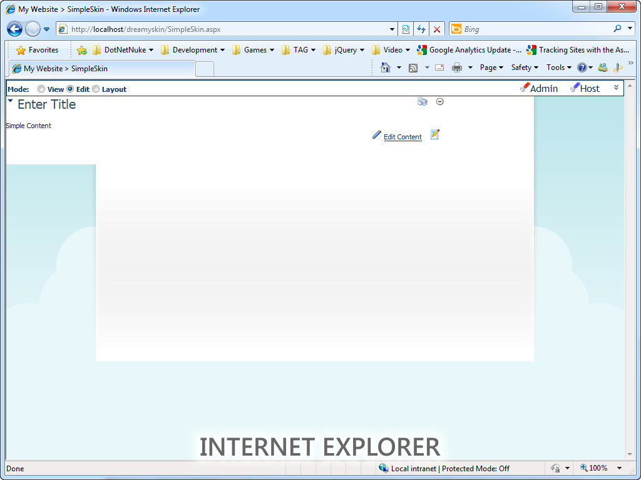
Task: Open the module actions arrow beside Enter Title
Action: coord(11,101)
